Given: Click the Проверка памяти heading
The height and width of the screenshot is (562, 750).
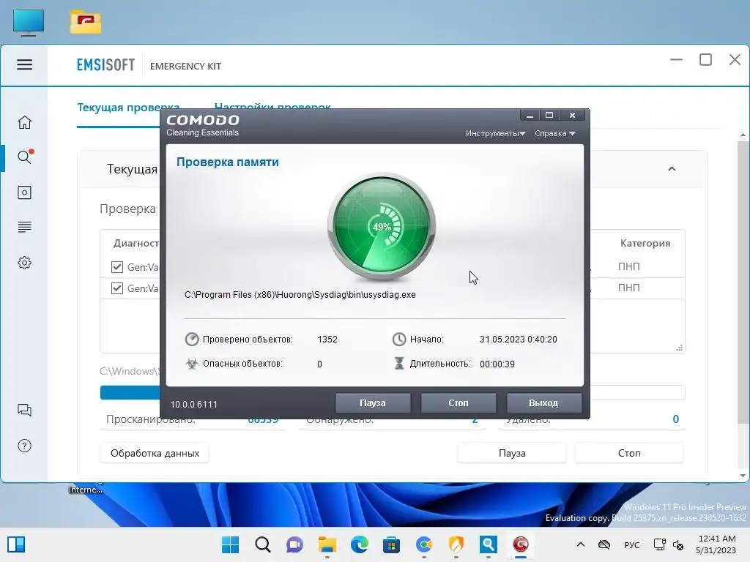Looking at the screenshot, I should point(227,162).
